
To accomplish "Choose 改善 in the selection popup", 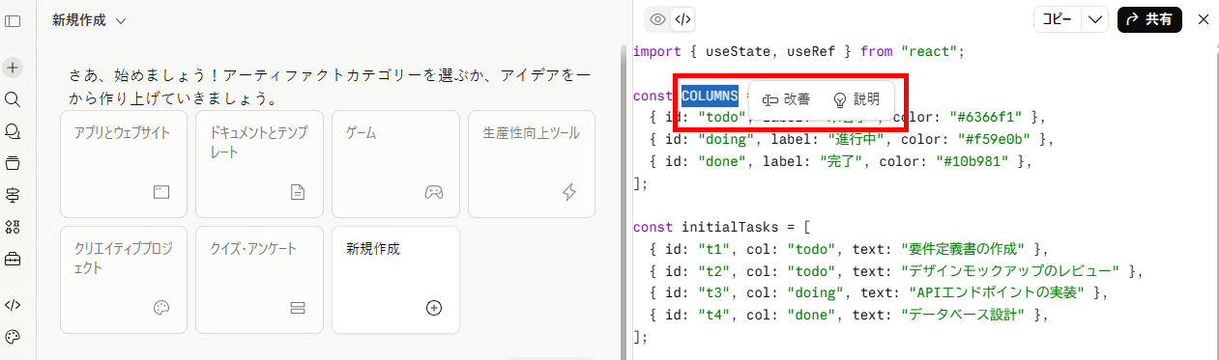I will [x=786, y=99].
